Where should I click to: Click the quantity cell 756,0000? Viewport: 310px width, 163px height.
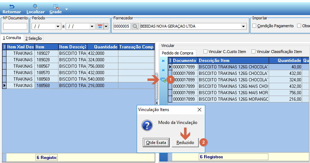103,66
